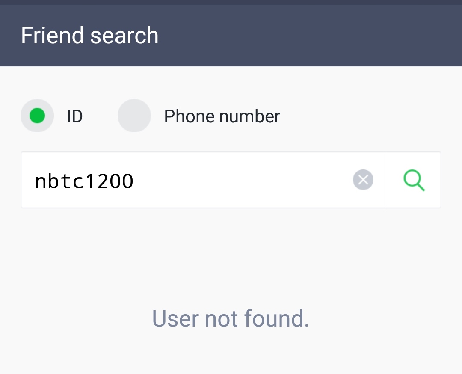Screen dimensions: 462x374
Task: Tap the magnifying glass handle icon
Action: tap(421, 187)
